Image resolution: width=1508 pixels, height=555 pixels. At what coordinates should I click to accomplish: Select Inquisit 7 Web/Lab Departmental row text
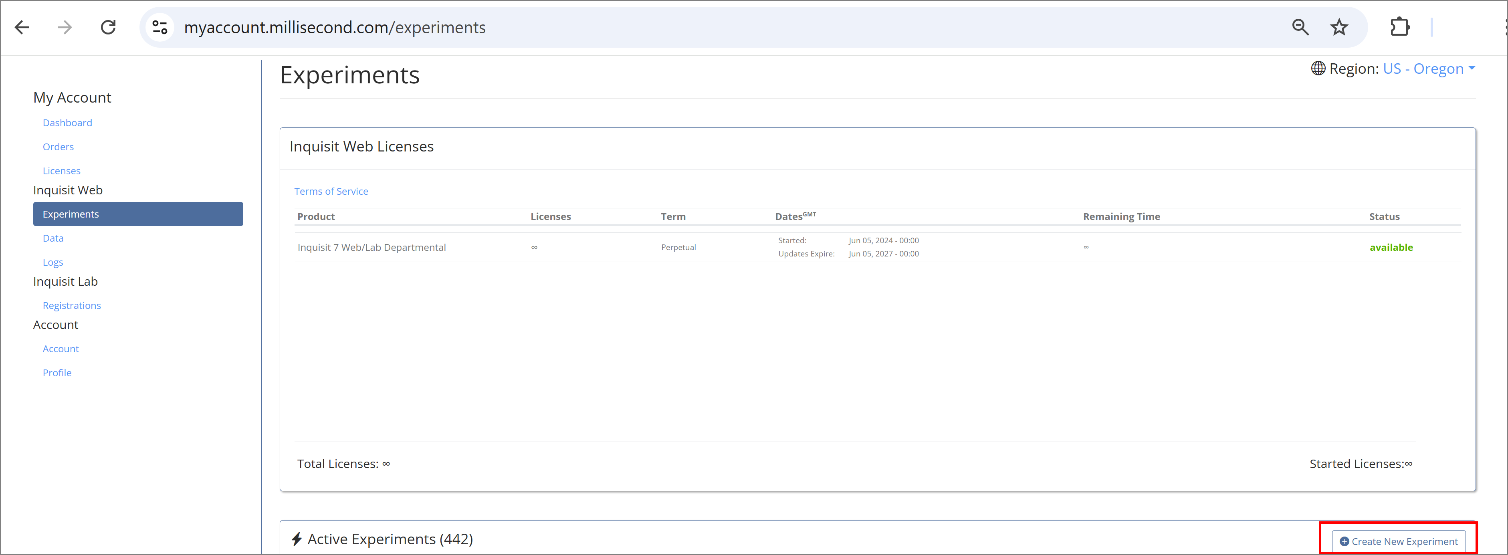tap(372, 248)
